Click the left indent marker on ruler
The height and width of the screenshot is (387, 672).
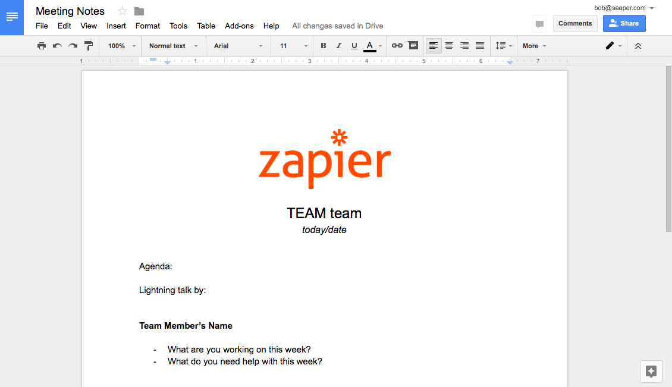168,62
